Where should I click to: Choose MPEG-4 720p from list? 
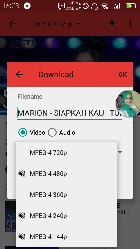coord(66,152)
